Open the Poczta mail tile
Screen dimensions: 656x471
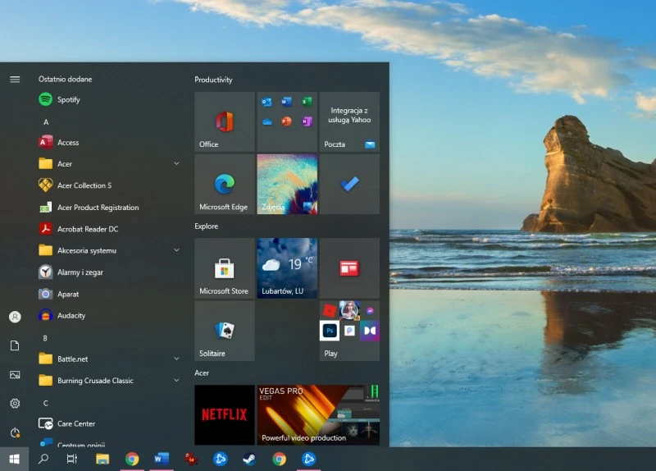click(x=349, y=121)
